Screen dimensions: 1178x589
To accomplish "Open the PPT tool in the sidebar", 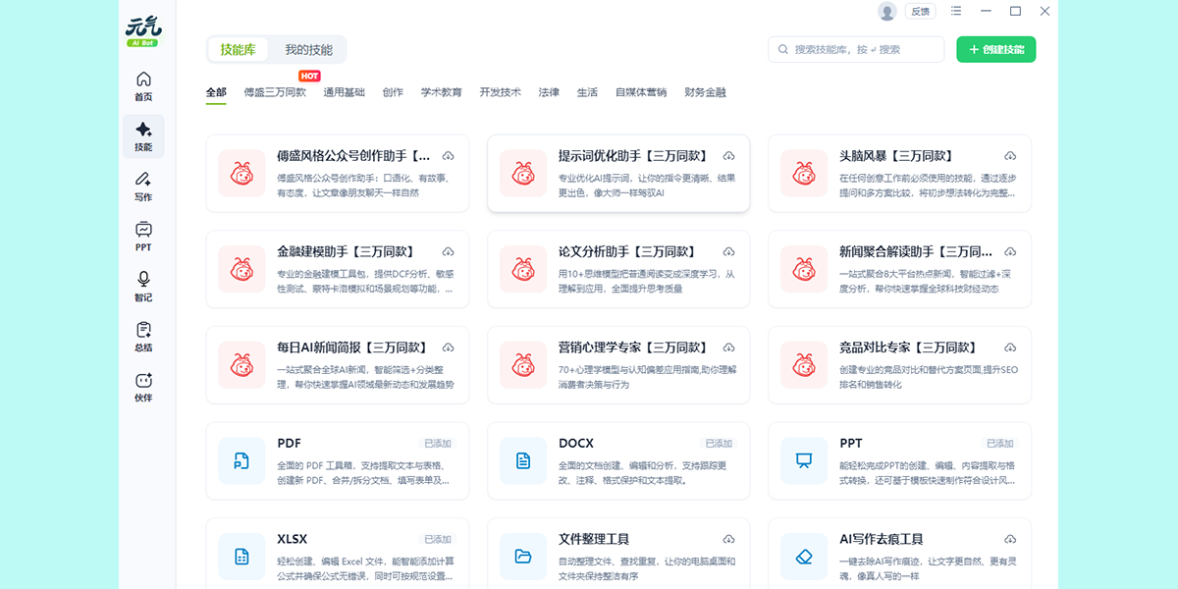I will click(x=142, y=238).
